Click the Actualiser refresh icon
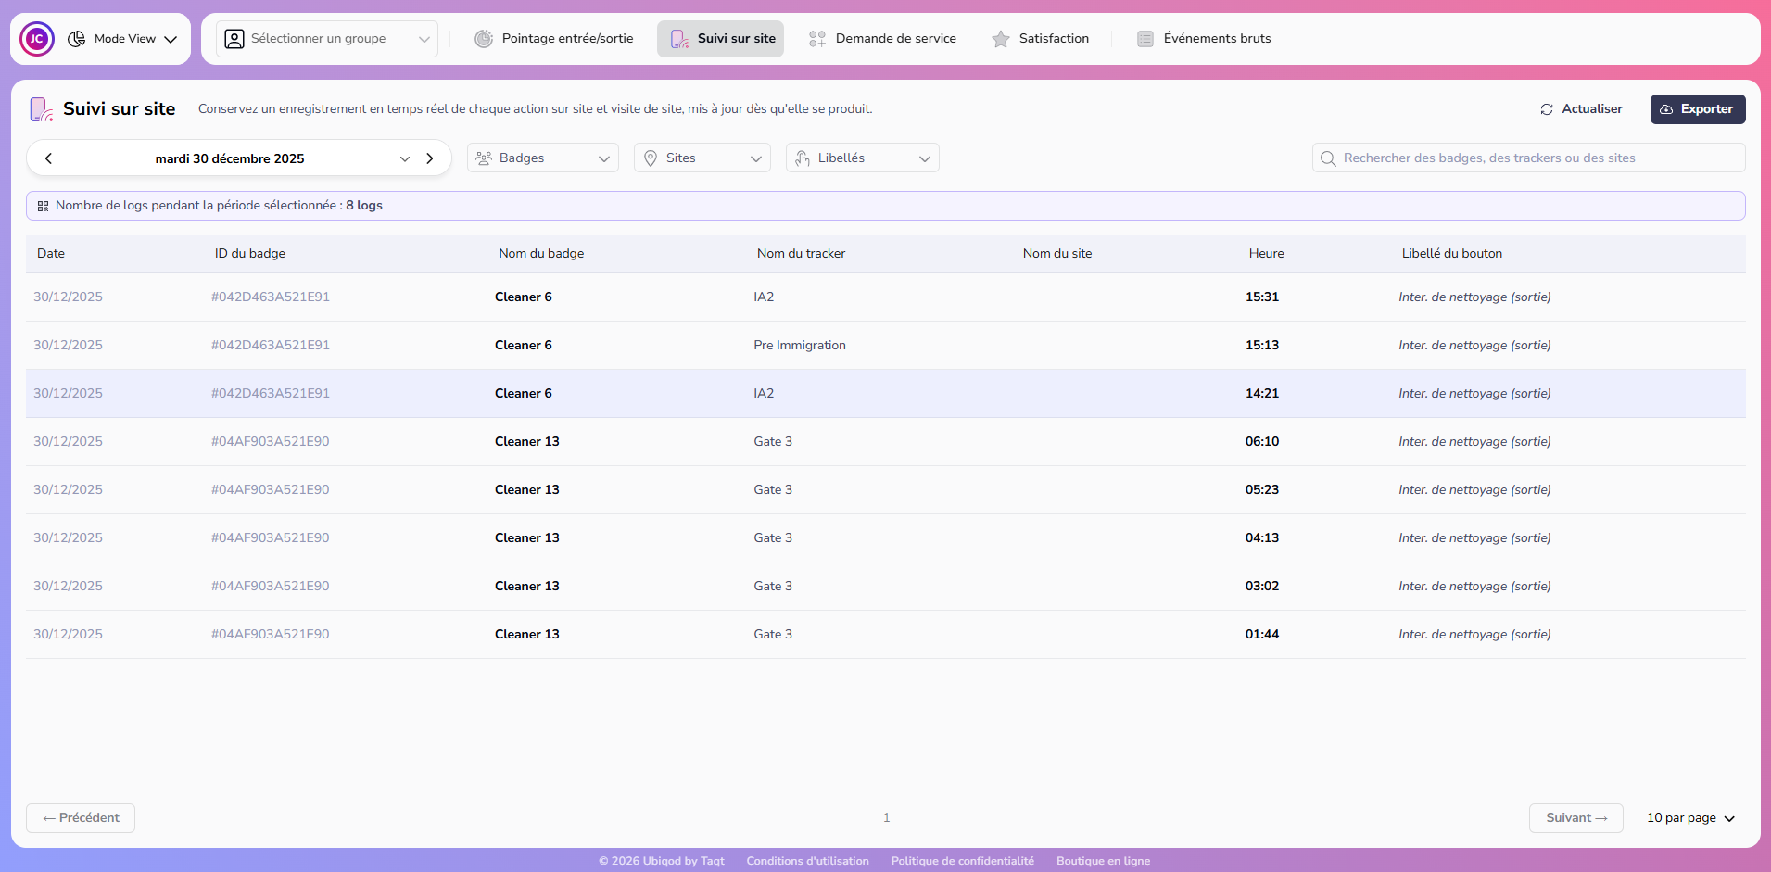This screenshot has height=872, width=1771. coord(1547,109)
